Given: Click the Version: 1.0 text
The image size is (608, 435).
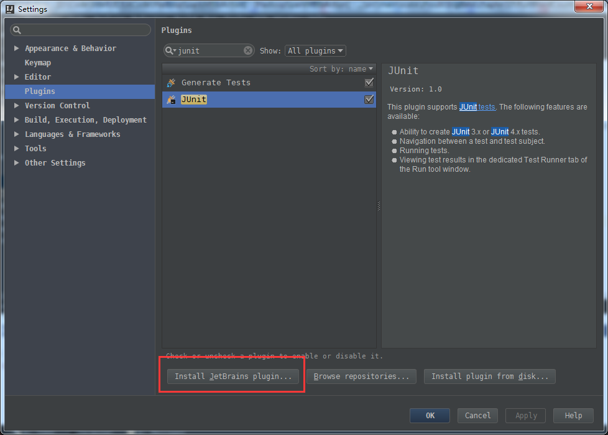Looking at the screenshot, I should (416, 89).
